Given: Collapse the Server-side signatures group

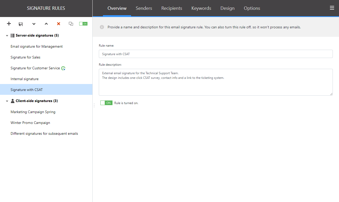Looking at the screenshot, I should pyautogui.click(x=7, y=35).
